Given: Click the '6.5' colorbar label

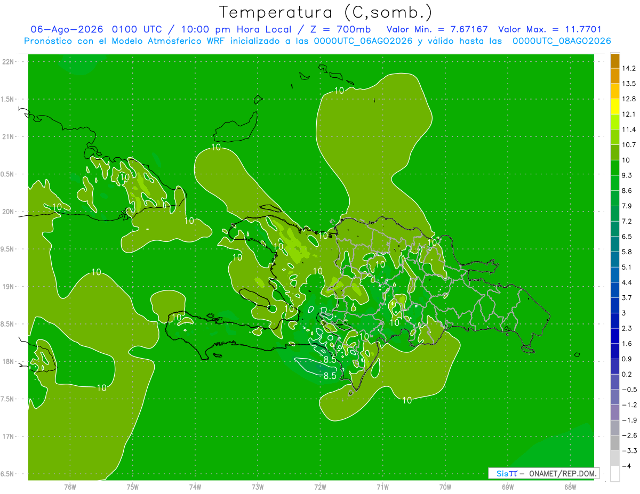Looking at the screenshot, I should (x=627, y=237).
